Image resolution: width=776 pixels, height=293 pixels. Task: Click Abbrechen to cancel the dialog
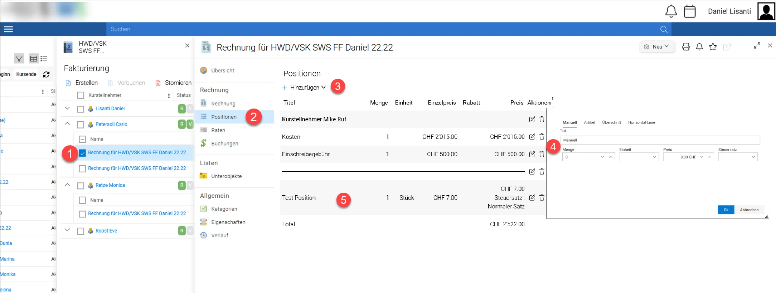pyautogui.click(x=749, y=210)
